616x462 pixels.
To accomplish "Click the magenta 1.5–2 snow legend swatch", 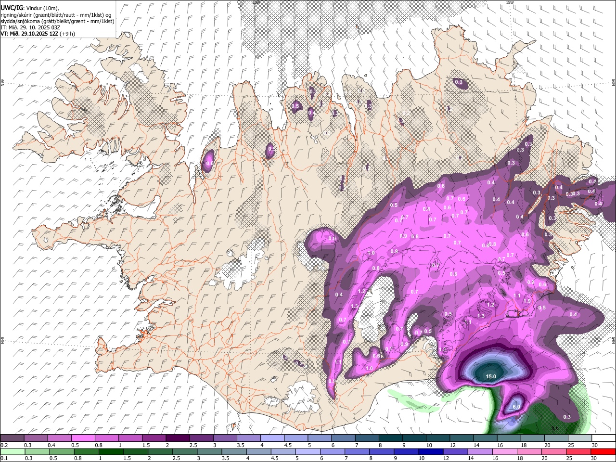I will [154, 438].
